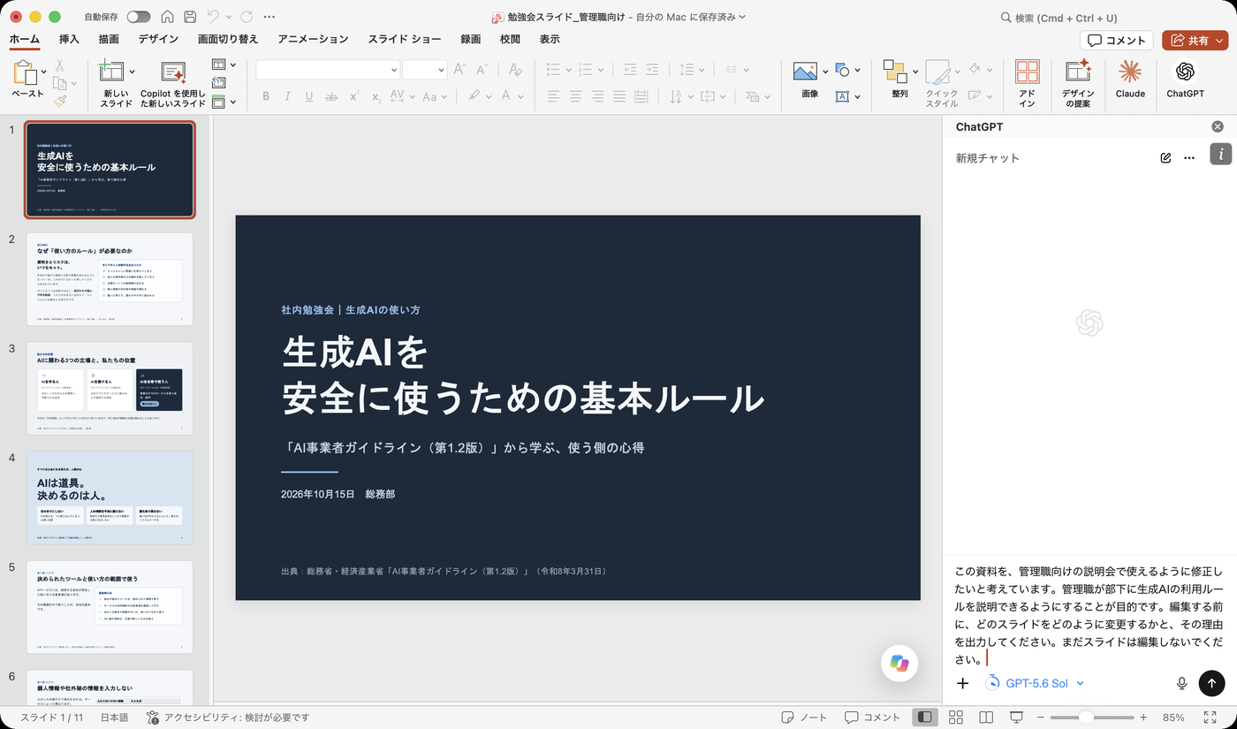Click the floating Copilot button on slide

[x=899, y=664]
